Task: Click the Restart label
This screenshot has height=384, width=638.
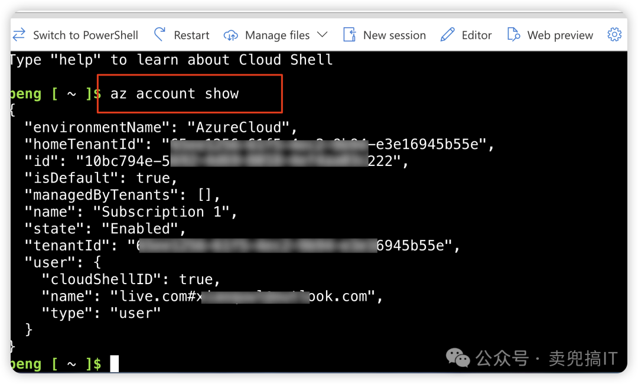Action: [x=191, y=35]
